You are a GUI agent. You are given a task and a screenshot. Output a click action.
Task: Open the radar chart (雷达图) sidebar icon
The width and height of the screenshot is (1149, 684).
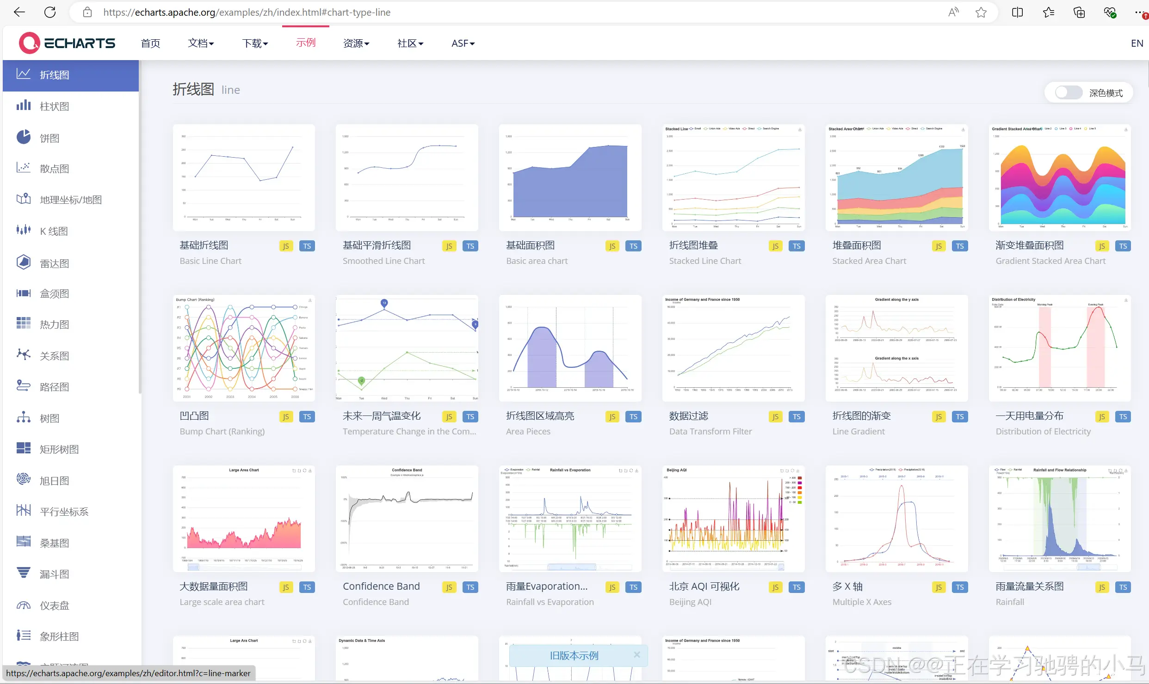(x=24, y=262)
